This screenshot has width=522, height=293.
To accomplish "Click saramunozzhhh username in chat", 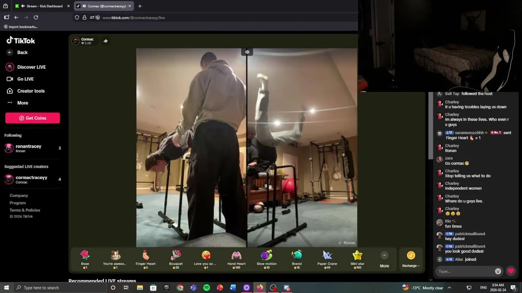I will click(469, 133).
